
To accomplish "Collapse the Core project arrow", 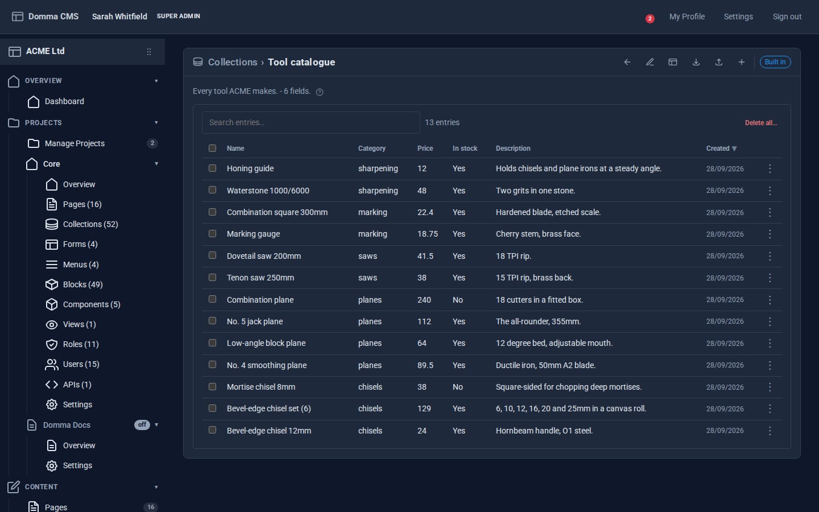I will [156, 164].
